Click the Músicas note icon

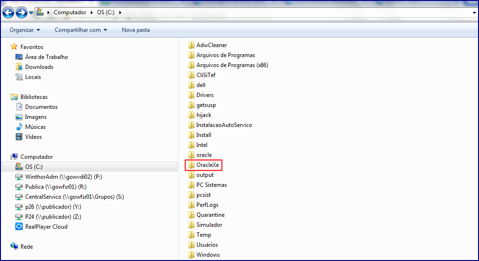point(19,126)
